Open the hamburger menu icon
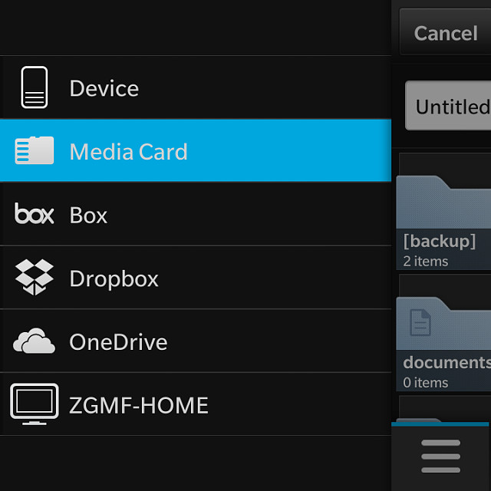The height and width of the screenshot is (491, 491). (x=440, y=456)
